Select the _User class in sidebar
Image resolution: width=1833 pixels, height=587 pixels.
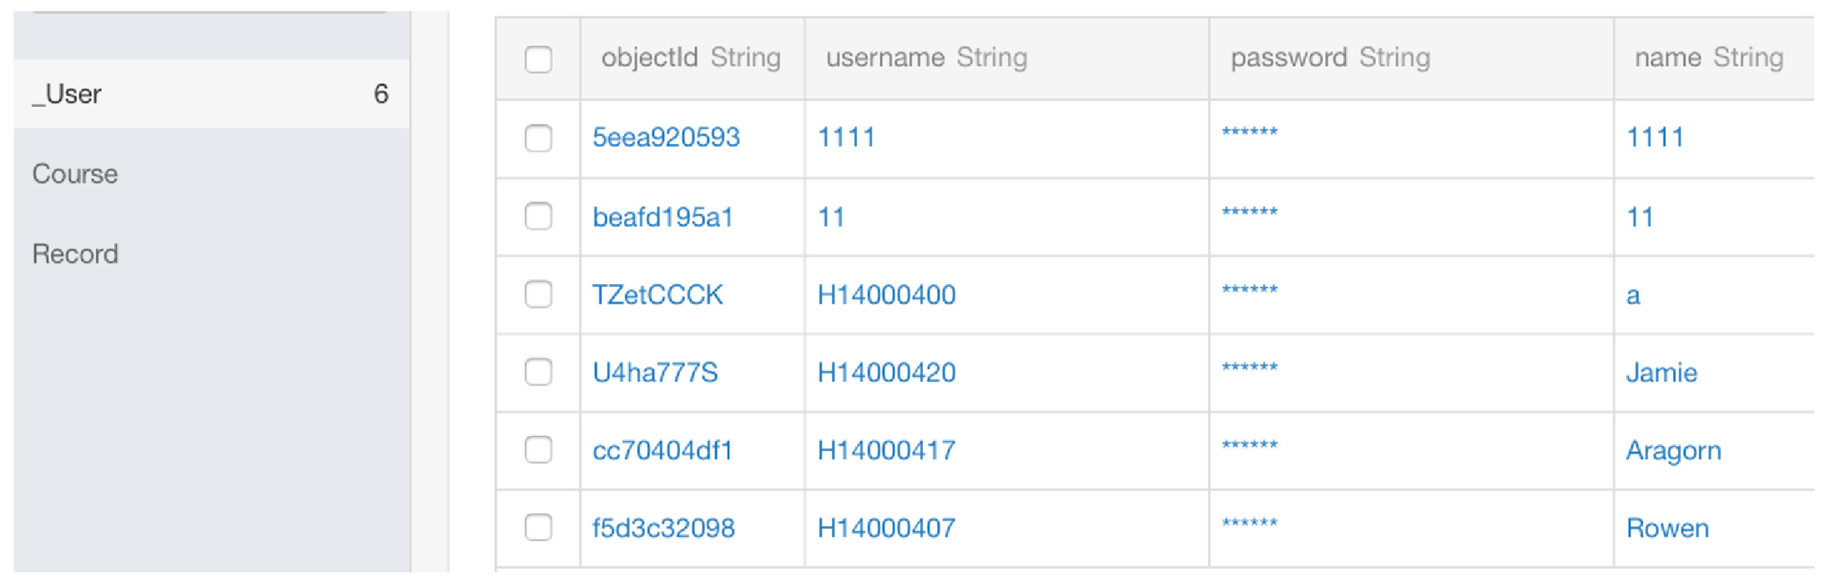coord(68,94)
